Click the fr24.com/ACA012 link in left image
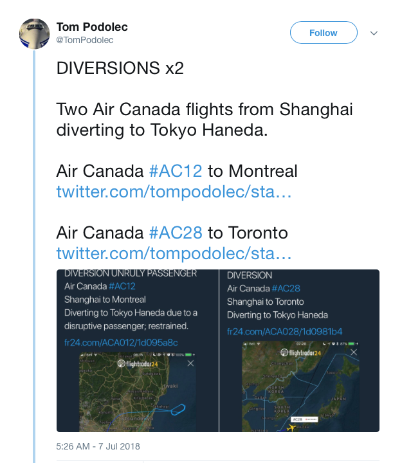The width and height of the screenshot is (402, 463). point(121,343)
